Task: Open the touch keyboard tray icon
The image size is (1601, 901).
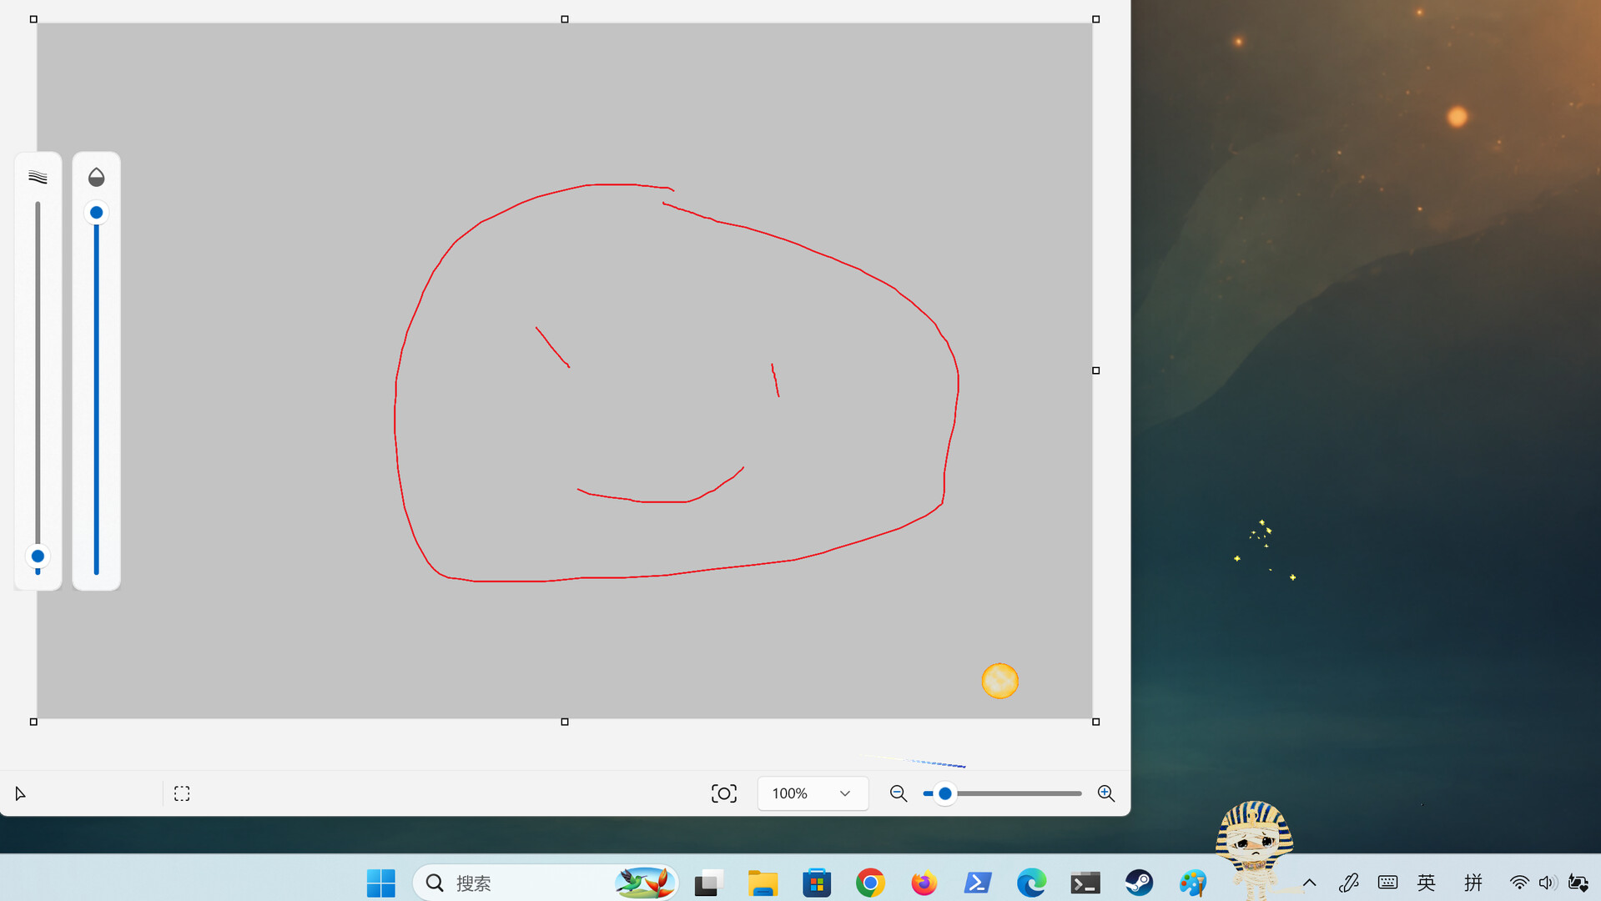Action: pos(1387,883)
